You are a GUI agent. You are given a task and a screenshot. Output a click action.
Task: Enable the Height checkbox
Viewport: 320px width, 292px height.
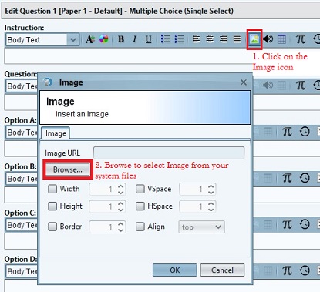tap(52, 206)
